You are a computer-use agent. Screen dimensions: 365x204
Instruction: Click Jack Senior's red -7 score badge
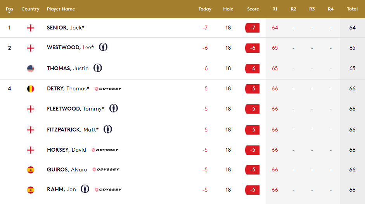point(253,28)
